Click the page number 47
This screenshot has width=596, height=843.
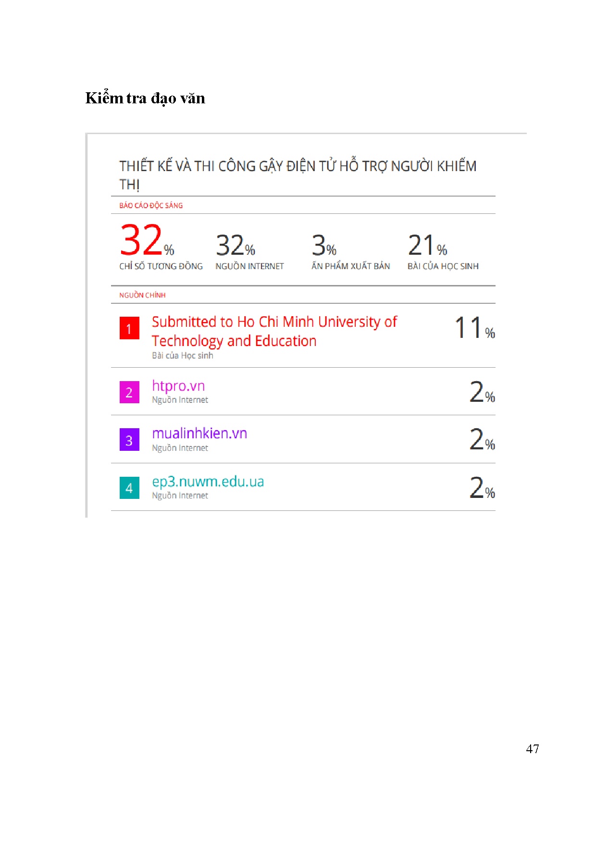click(x=533, y=749)
